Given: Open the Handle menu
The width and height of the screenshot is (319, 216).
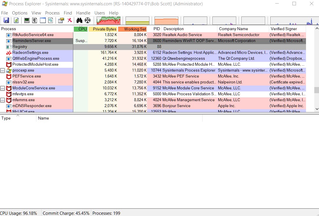Looking at the screenshot, I should [83, 13].
